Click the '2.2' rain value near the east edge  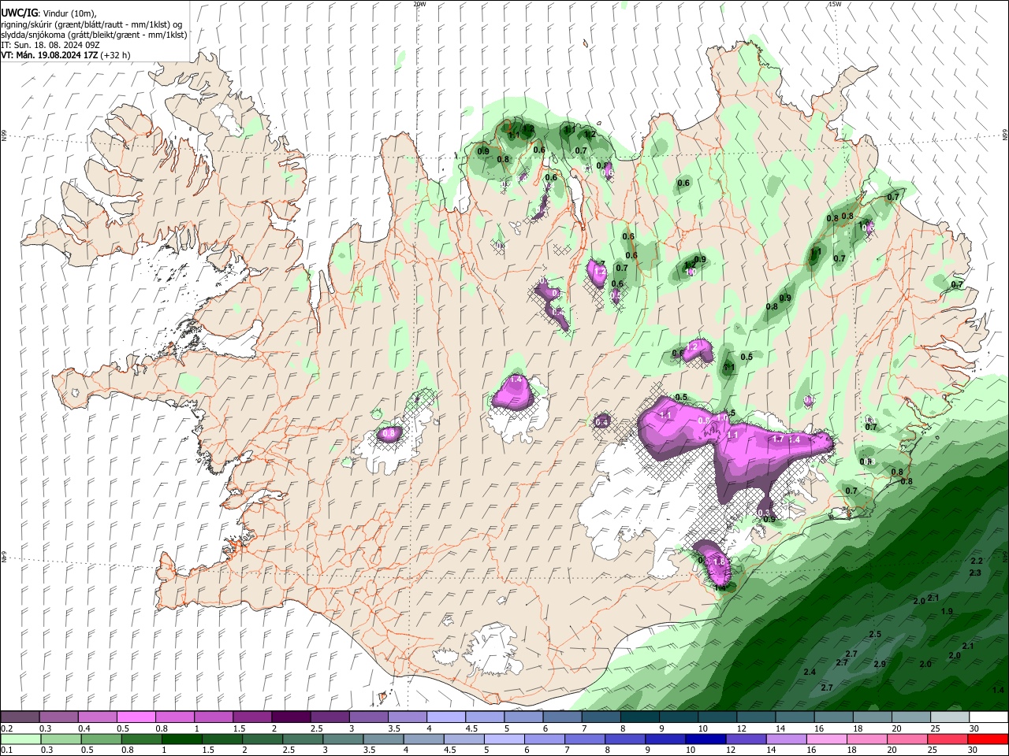[x=976, y=561]
